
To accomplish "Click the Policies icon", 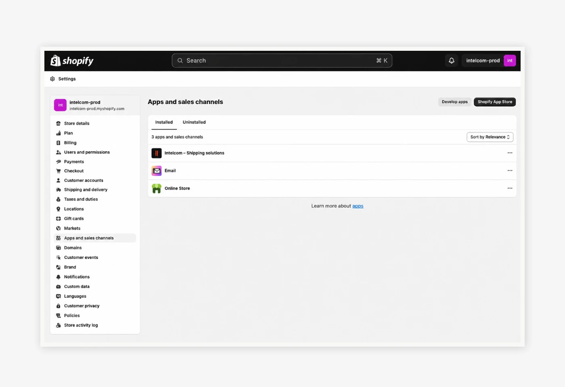I will [x=59, y=316].
